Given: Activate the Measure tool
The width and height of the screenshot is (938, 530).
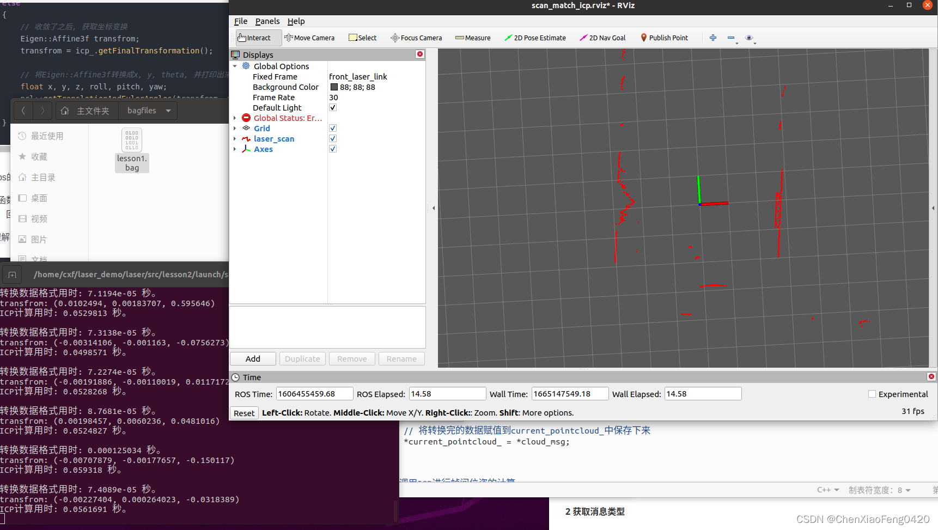Looking at the screenshot, I should click(x=473, y=38).
